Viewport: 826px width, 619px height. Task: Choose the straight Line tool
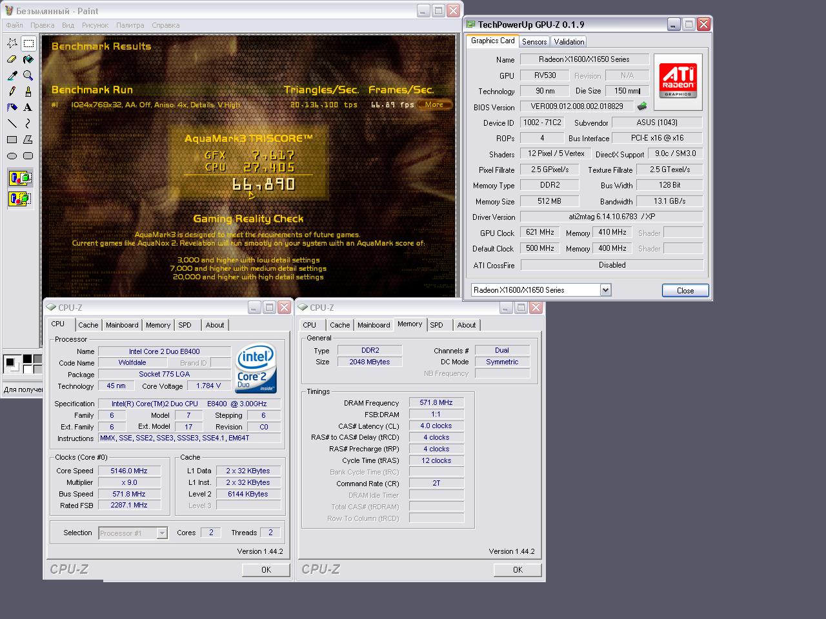12,123
